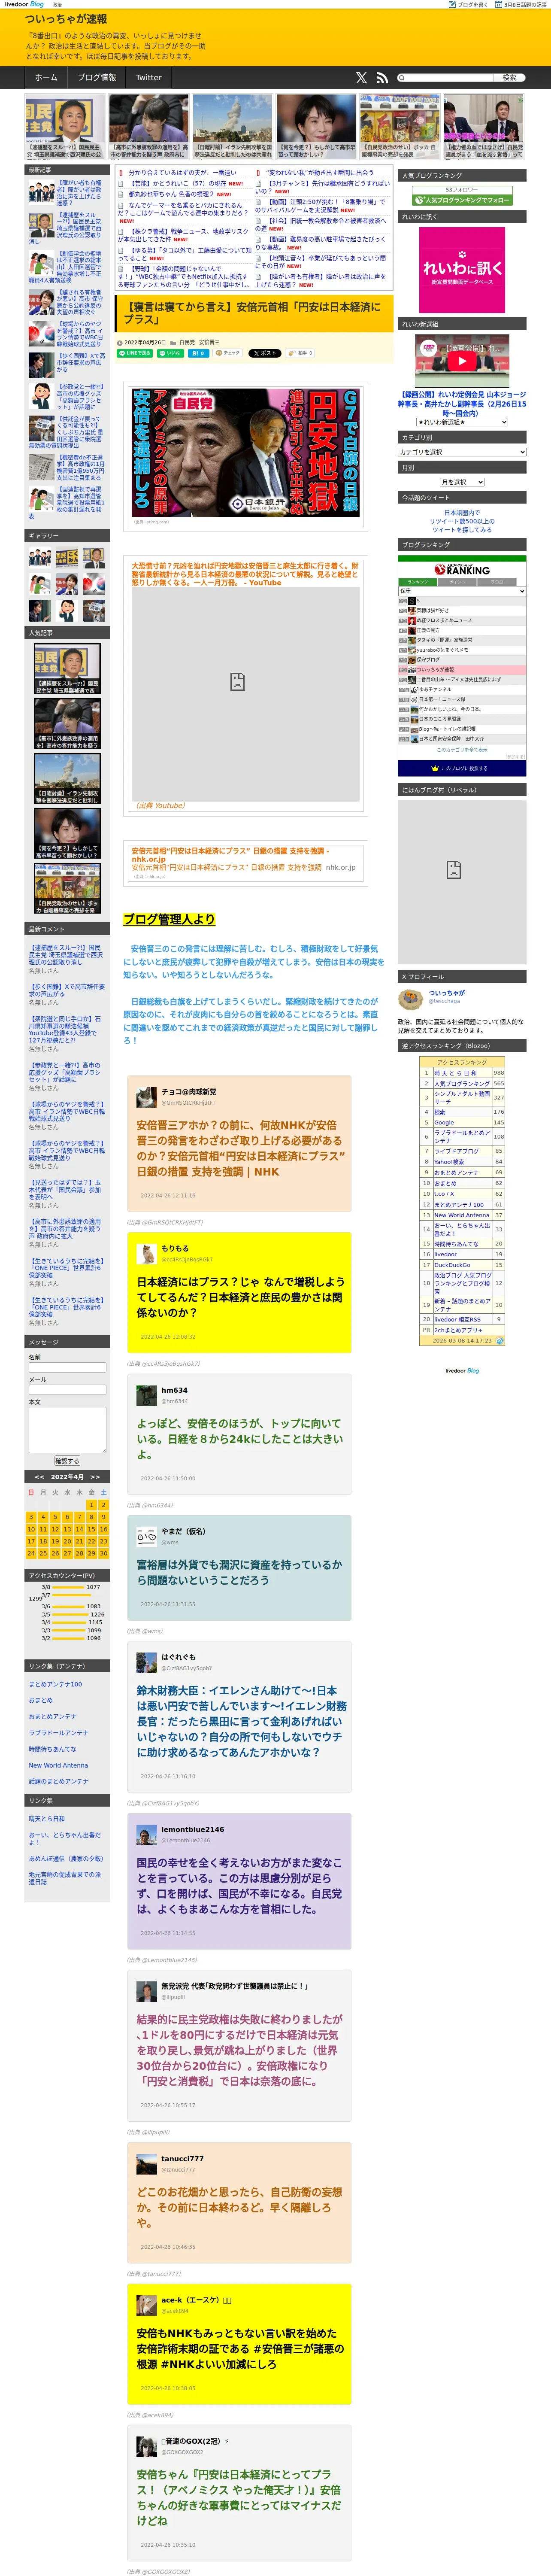Click the 人気ブログランキングでフォロー green button
Image resolution: width=551 pixels, height=2576 pixels.
[462, 200]
